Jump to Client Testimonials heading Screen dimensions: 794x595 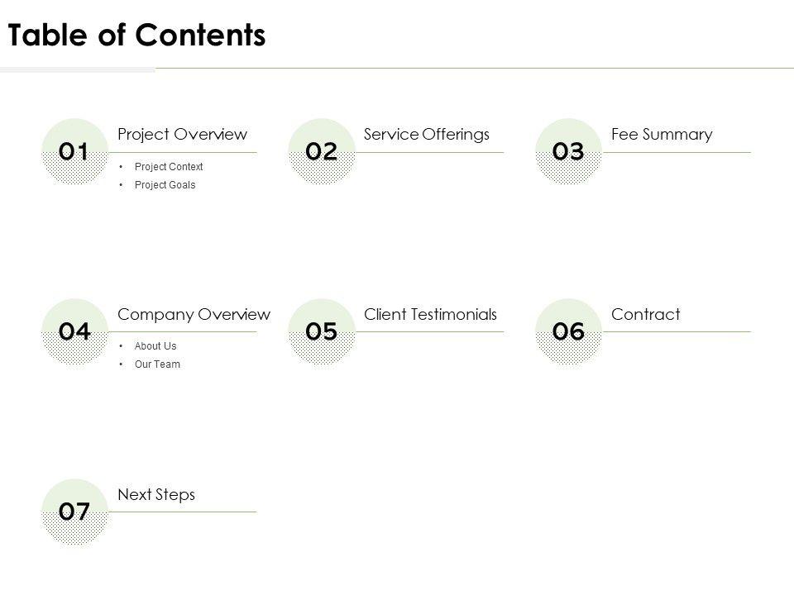(430, 315)
